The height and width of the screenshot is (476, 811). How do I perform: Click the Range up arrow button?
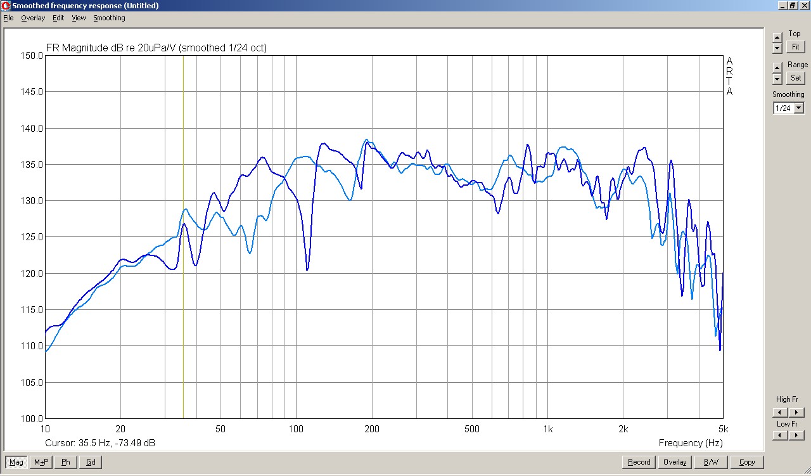pyautogui.click(x=777, y=67)
